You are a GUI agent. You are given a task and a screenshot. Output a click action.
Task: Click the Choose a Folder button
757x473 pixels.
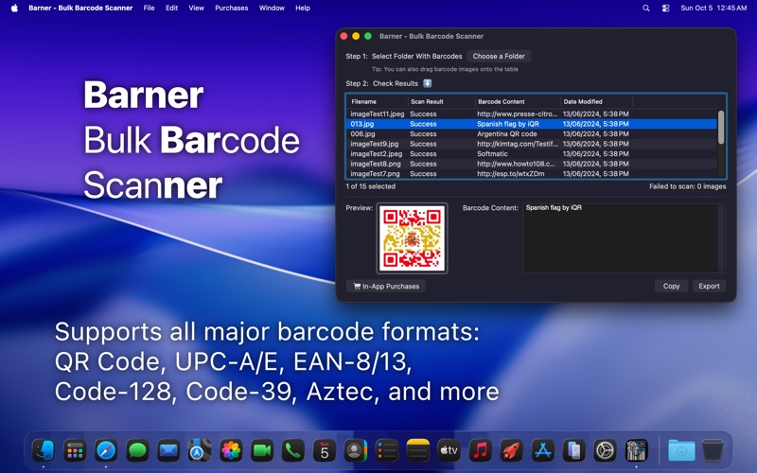point(499,56)
